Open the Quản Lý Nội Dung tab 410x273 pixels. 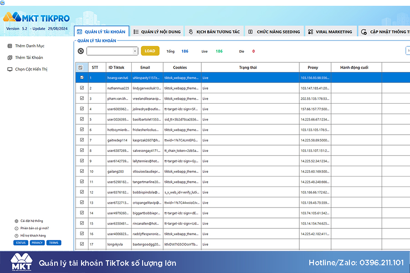point(157,31)
